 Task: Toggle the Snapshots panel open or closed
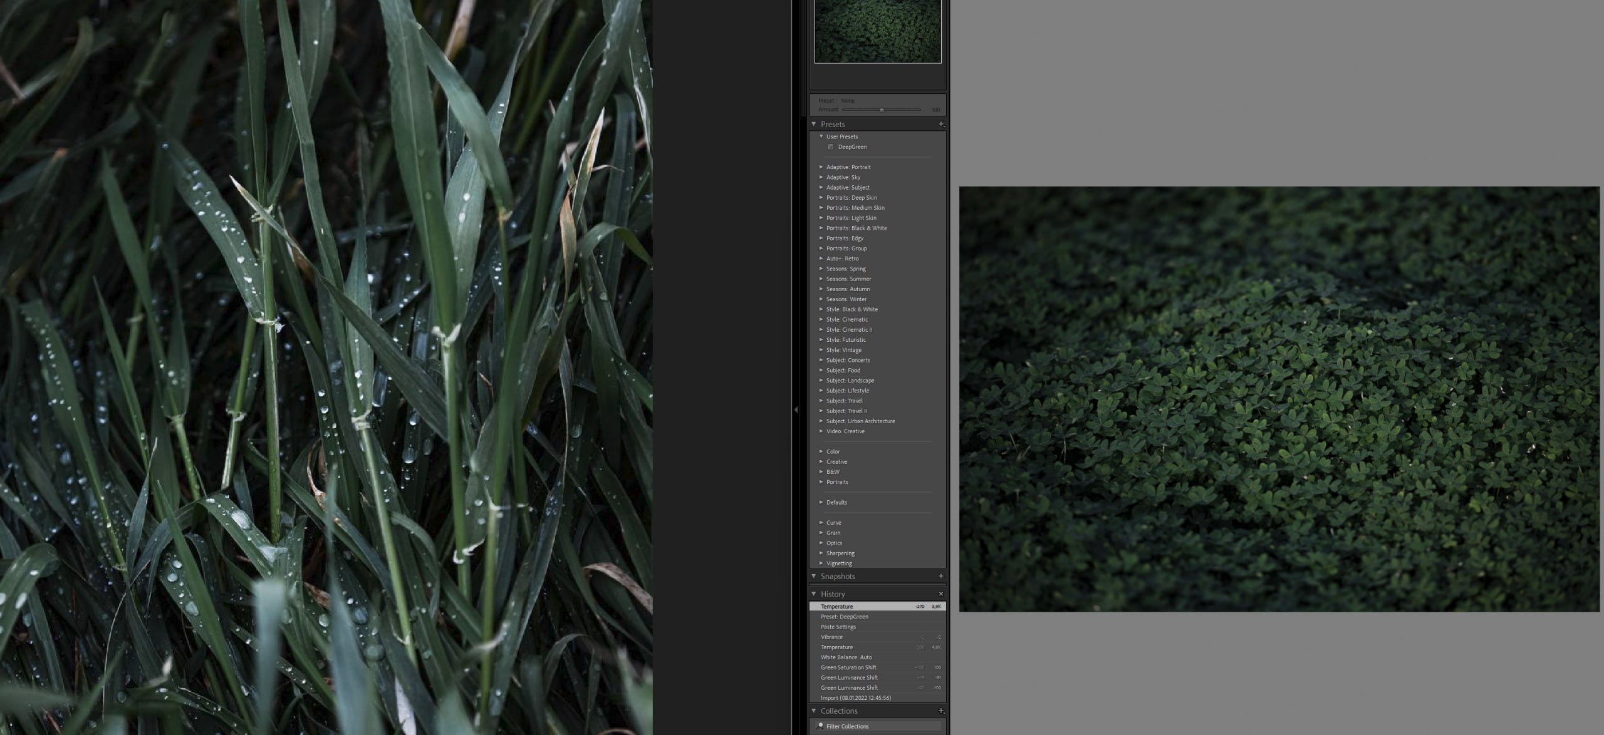pos(814,576)
